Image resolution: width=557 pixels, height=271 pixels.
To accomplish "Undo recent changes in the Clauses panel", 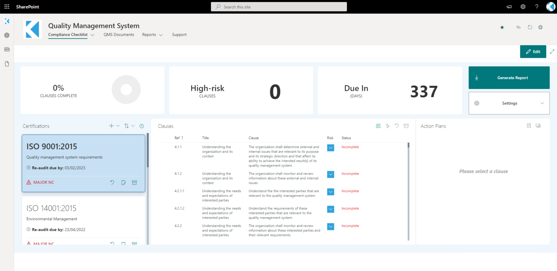I will point(397,126).
